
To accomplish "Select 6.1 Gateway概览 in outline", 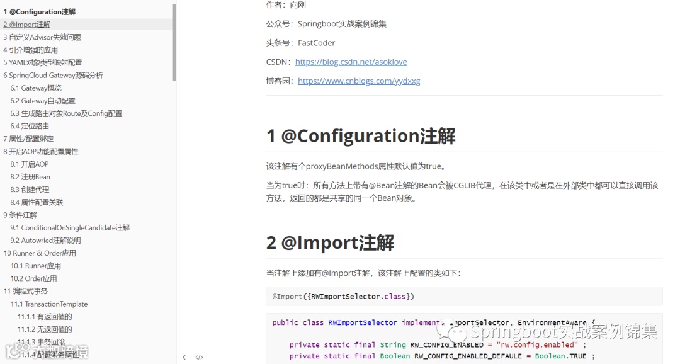I will click(36, 88).
